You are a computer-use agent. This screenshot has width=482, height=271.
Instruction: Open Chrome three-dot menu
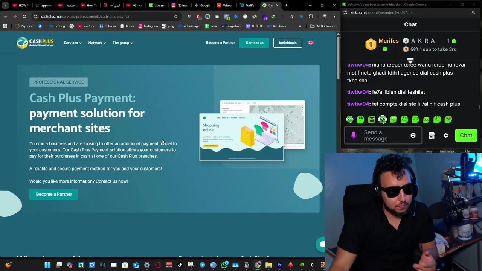coord(334,17)
